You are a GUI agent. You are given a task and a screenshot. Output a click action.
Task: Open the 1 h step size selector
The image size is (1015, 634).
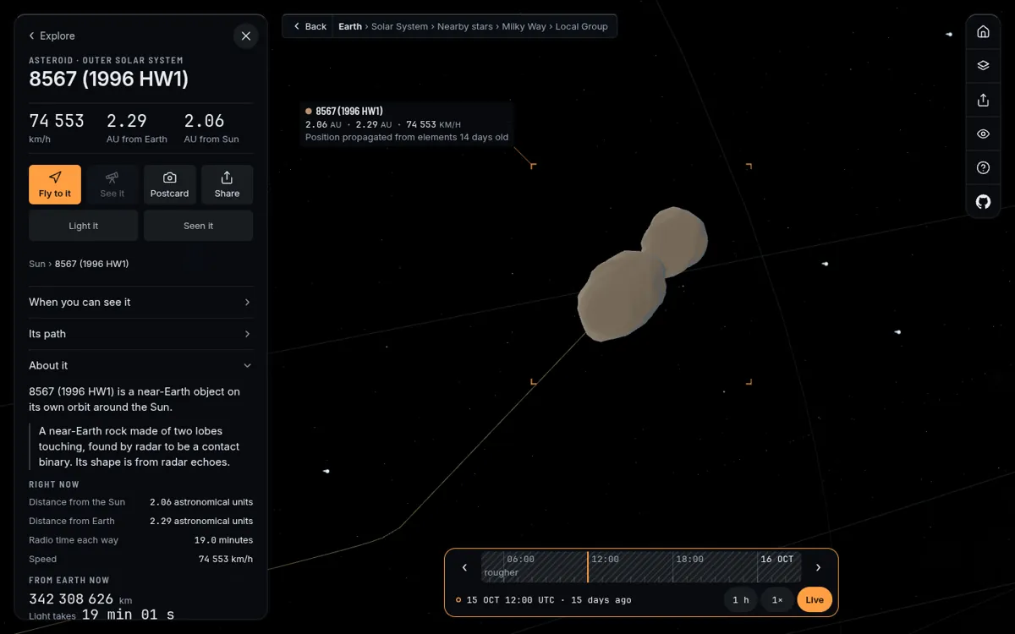tap(740, 599)
